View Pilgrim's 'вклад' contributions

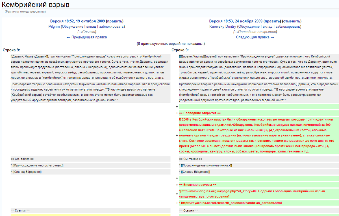pyautogui.click(x=91, y=27)
